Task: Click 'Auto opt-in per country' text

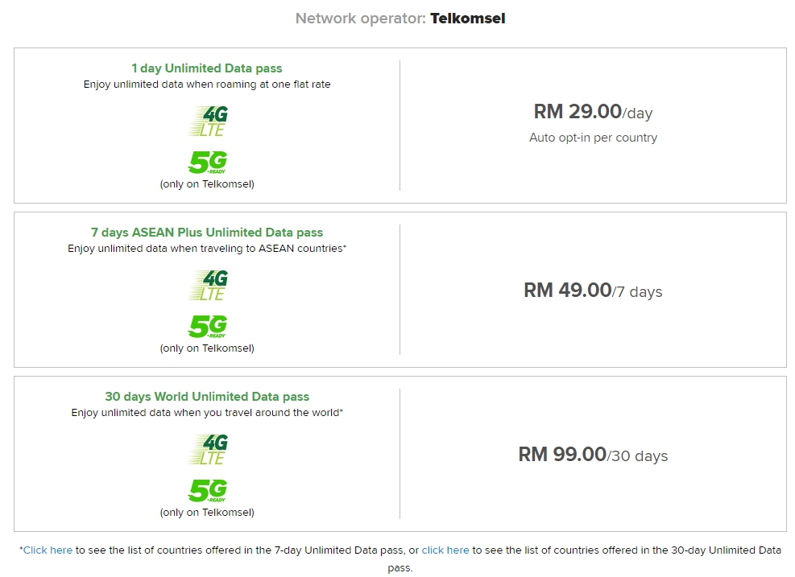Action: 593,138
